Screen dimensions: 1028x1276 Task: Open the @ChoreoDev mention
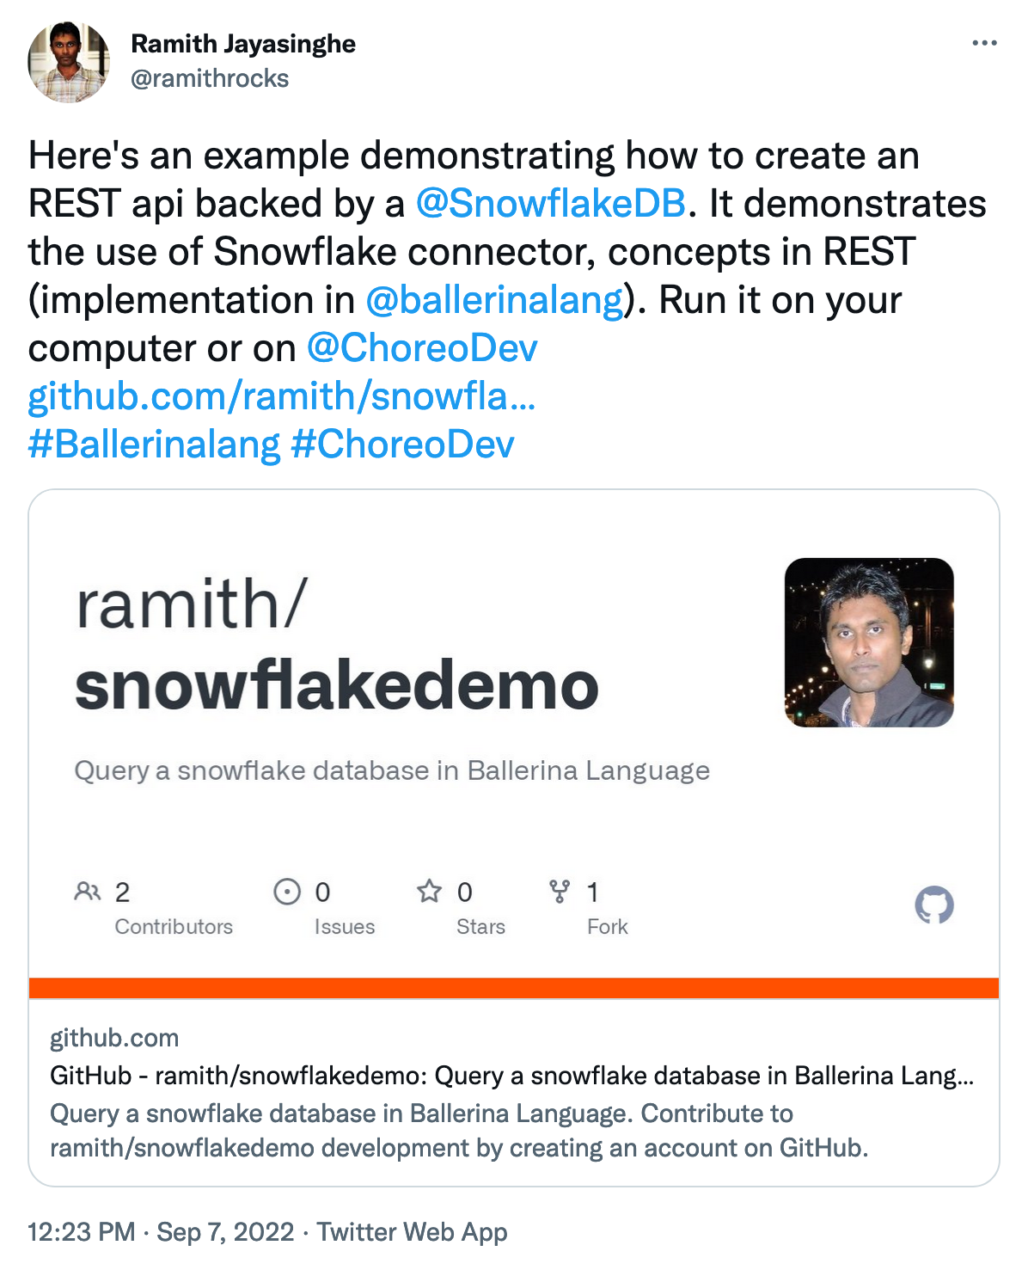[422, 348]
